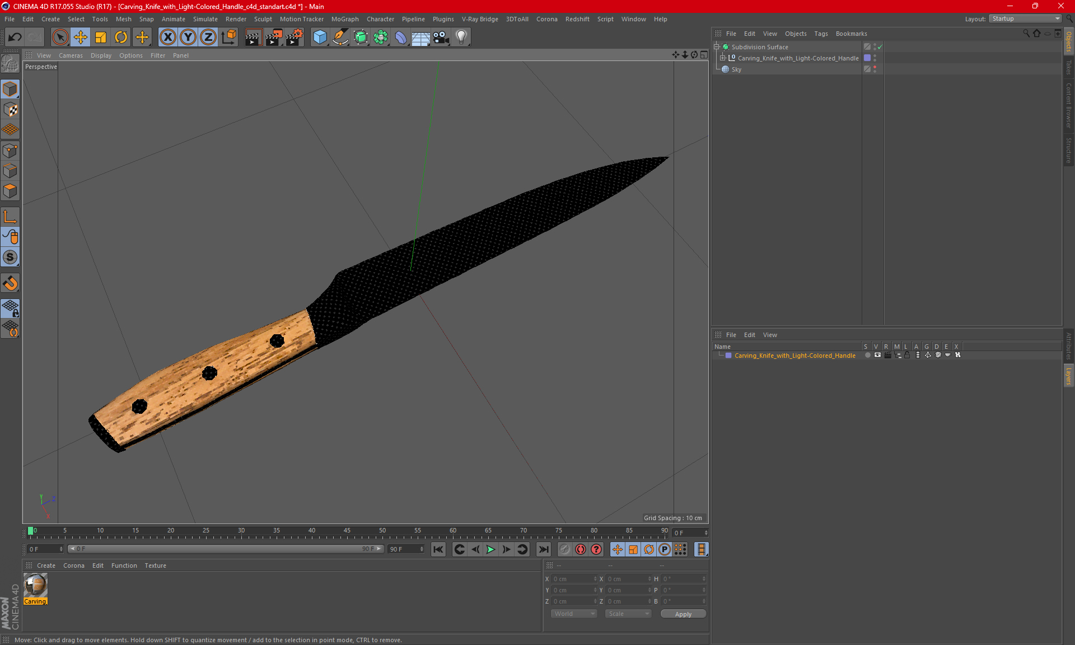Screen dimensions: 1075x645
Task: Click the Carving_Knife layer color swatch
Action: click(728, 356)
